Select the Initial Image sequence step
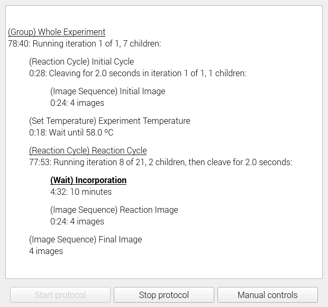This screenshot has width=328, height=307. point(108,91)
